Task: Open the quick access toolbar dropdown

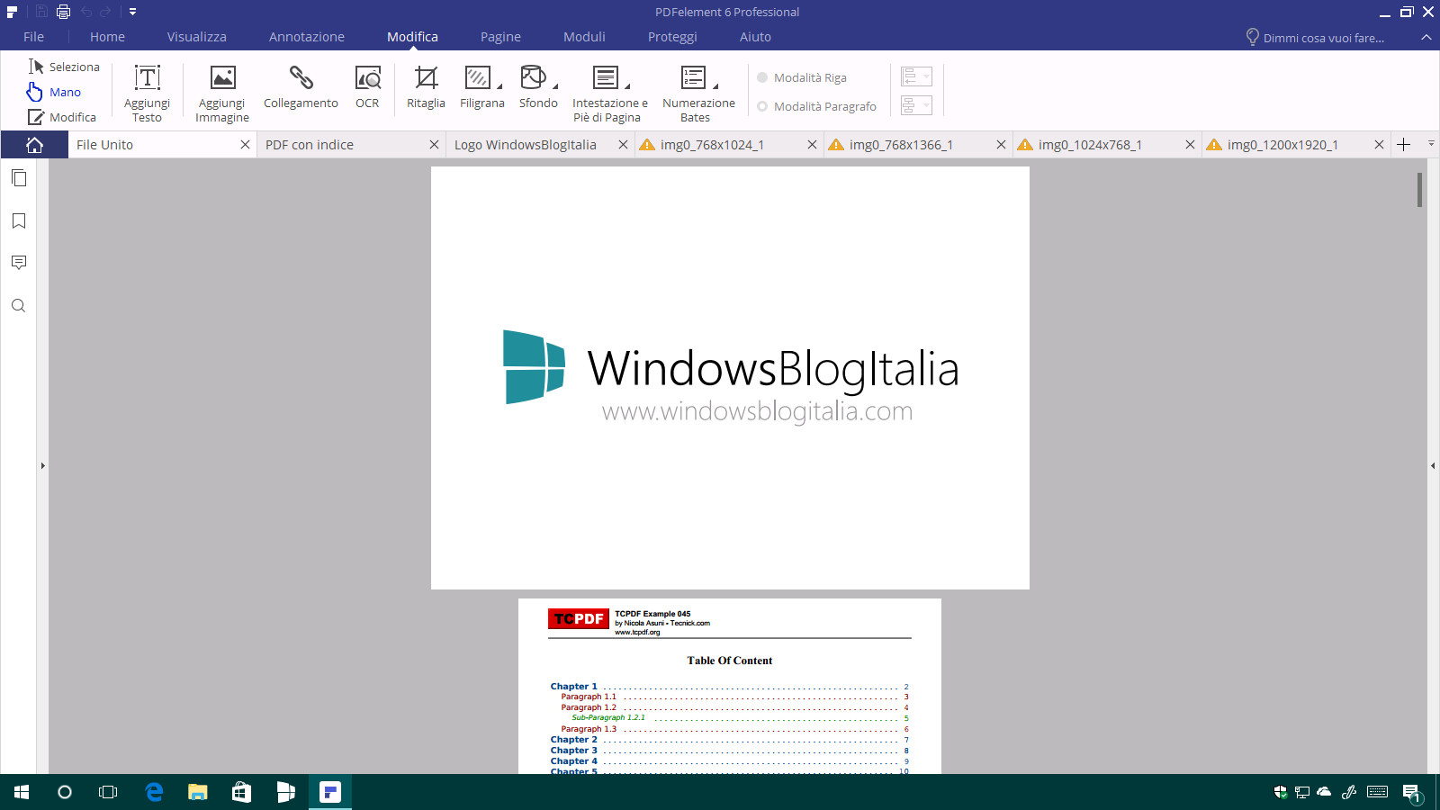Action: click(132, 12)
